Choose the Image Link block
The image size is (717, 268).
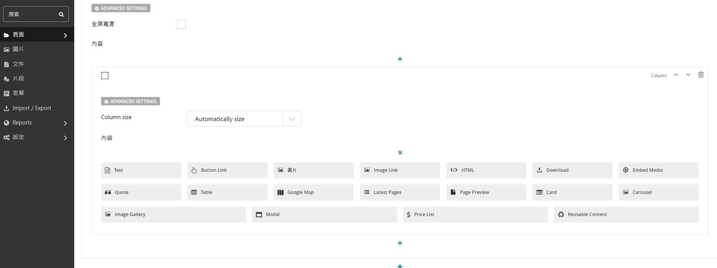pyautogui.click(x=400, y=170)
